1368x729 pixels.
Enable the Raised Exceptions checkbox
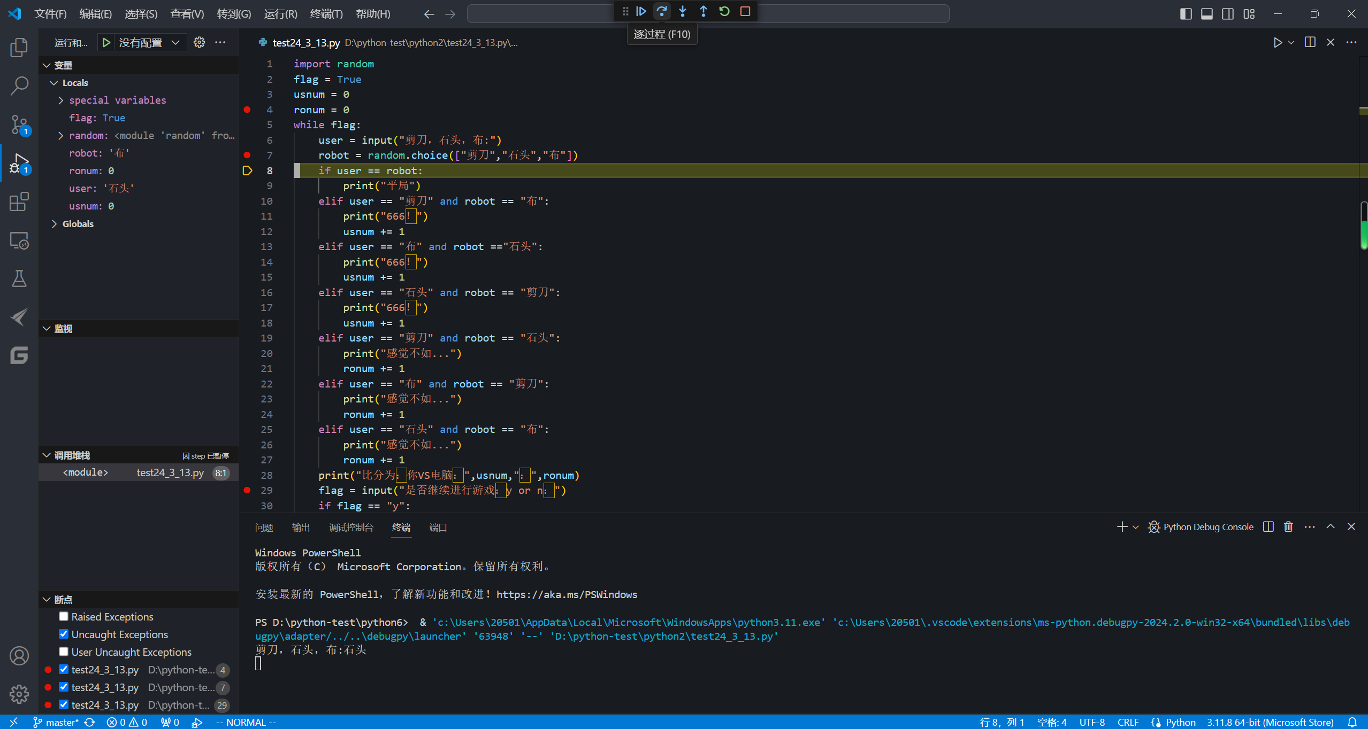[64, 617]
